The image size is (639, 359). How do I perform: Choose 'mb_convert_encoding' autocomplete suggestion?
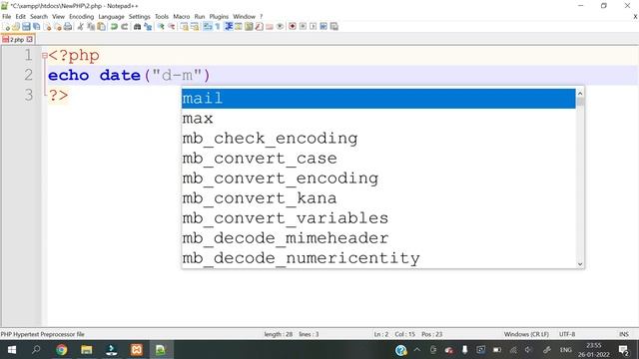click(x=378, y=179)
